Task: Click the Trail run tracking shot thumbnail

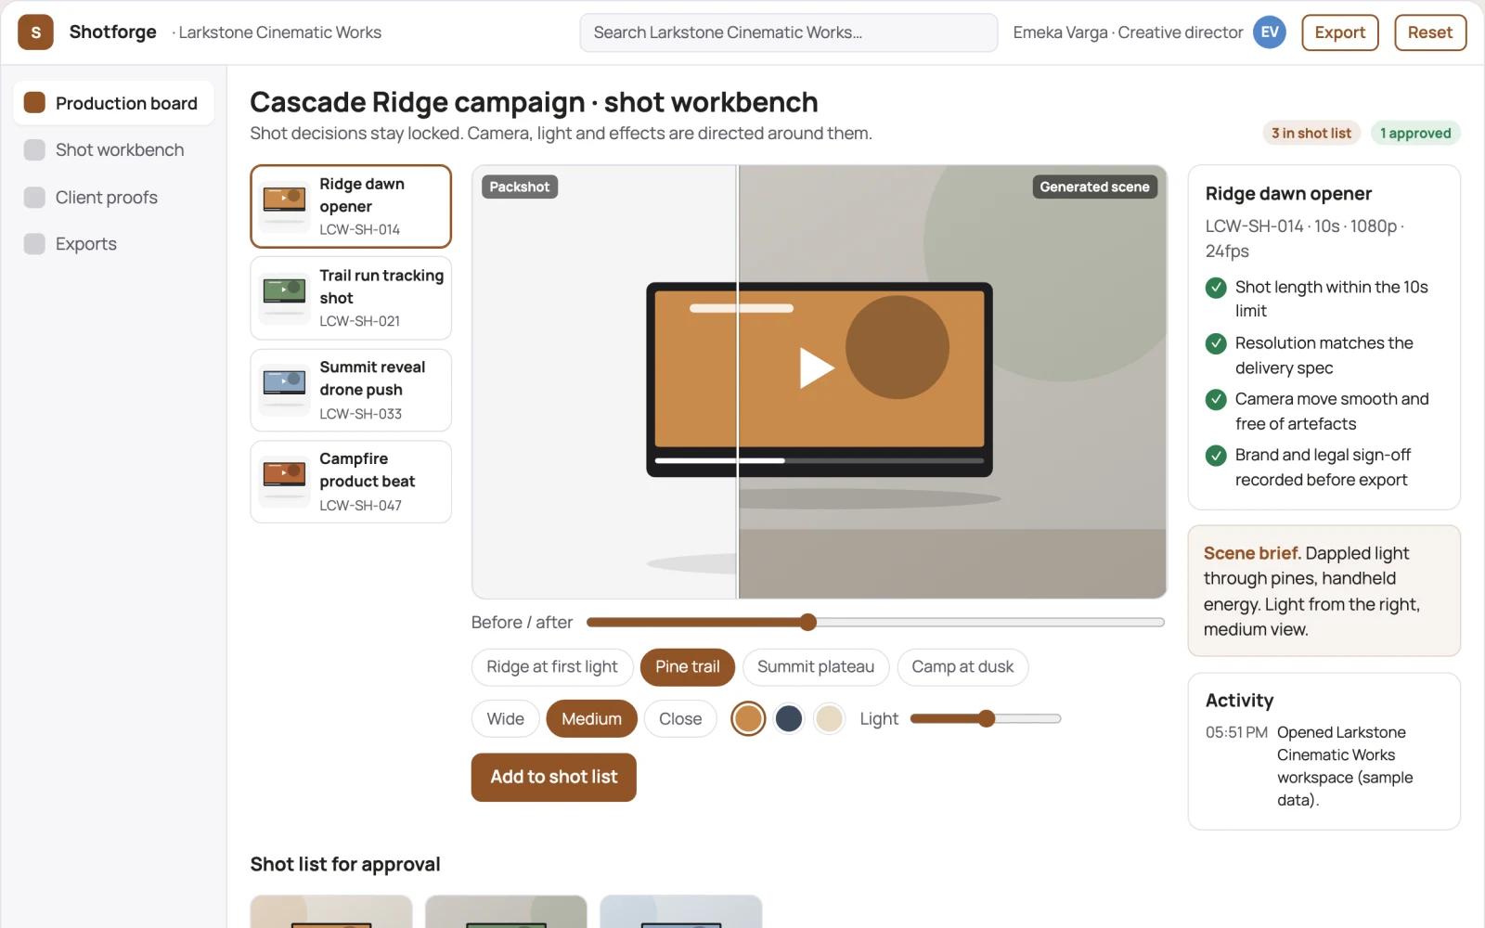Action: pos(284,298)
